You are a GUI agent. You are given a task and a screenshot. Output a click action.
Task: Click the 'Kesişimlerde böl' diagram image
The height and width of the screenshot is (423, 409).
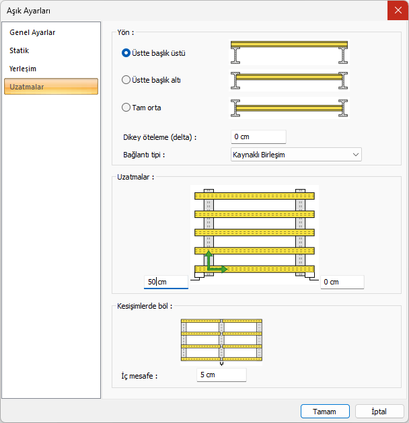(221, 342)
